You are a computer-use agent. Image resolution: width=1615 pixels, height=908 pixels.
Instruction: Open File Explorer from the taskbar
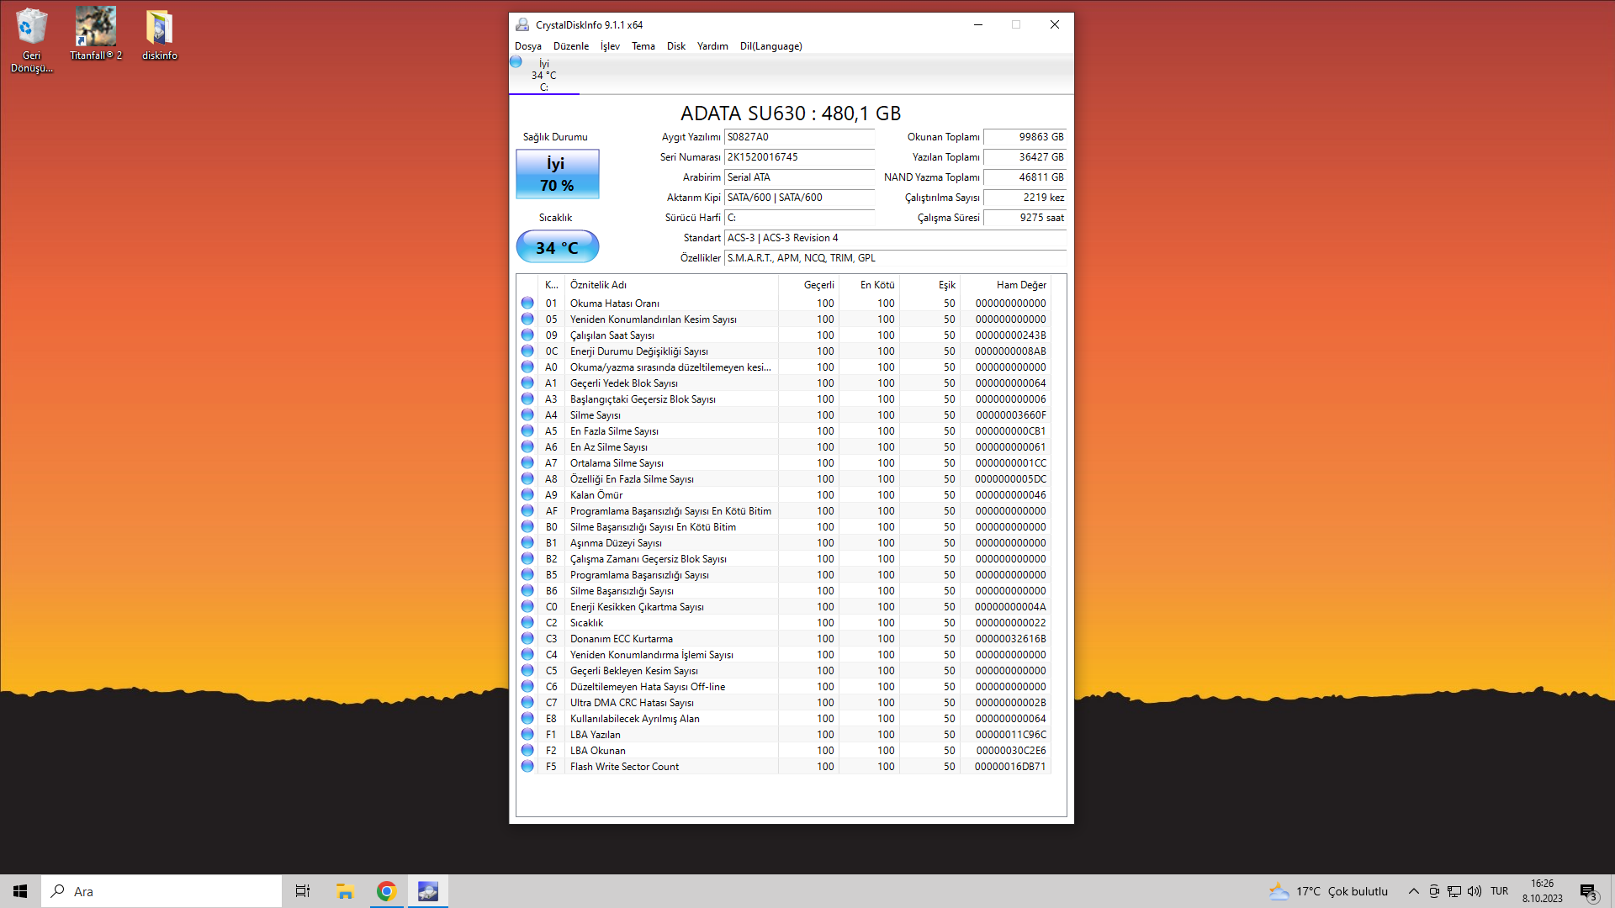[345, 891]
